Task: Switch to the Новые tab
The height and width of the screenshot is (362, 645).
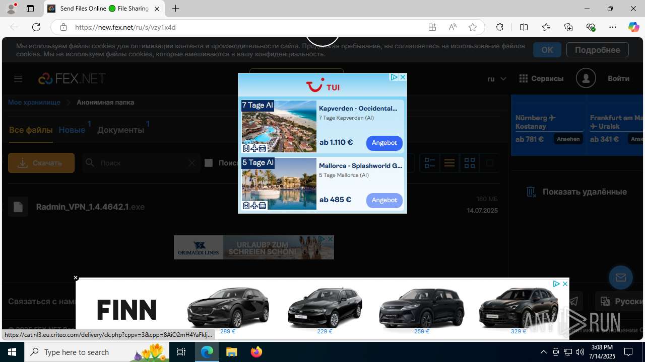Action: (72, 130)
